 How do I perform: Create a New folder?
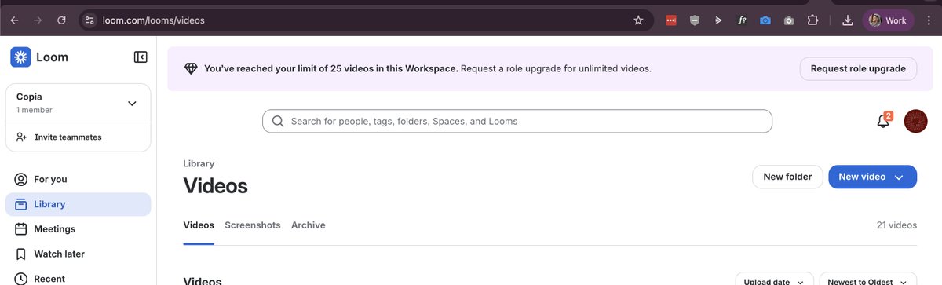[787, 177]
